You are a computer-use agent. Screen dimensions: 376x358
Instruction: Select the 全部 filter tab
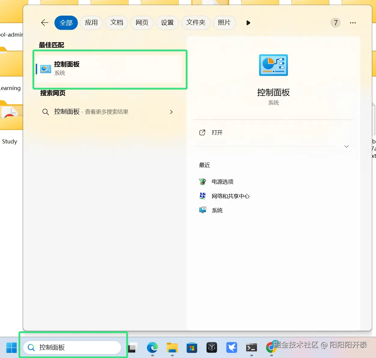pyautogui.click(x=66, y=23)
